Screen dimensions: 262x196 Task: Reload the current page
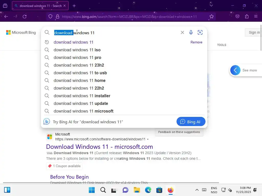(x=25, y=17)
